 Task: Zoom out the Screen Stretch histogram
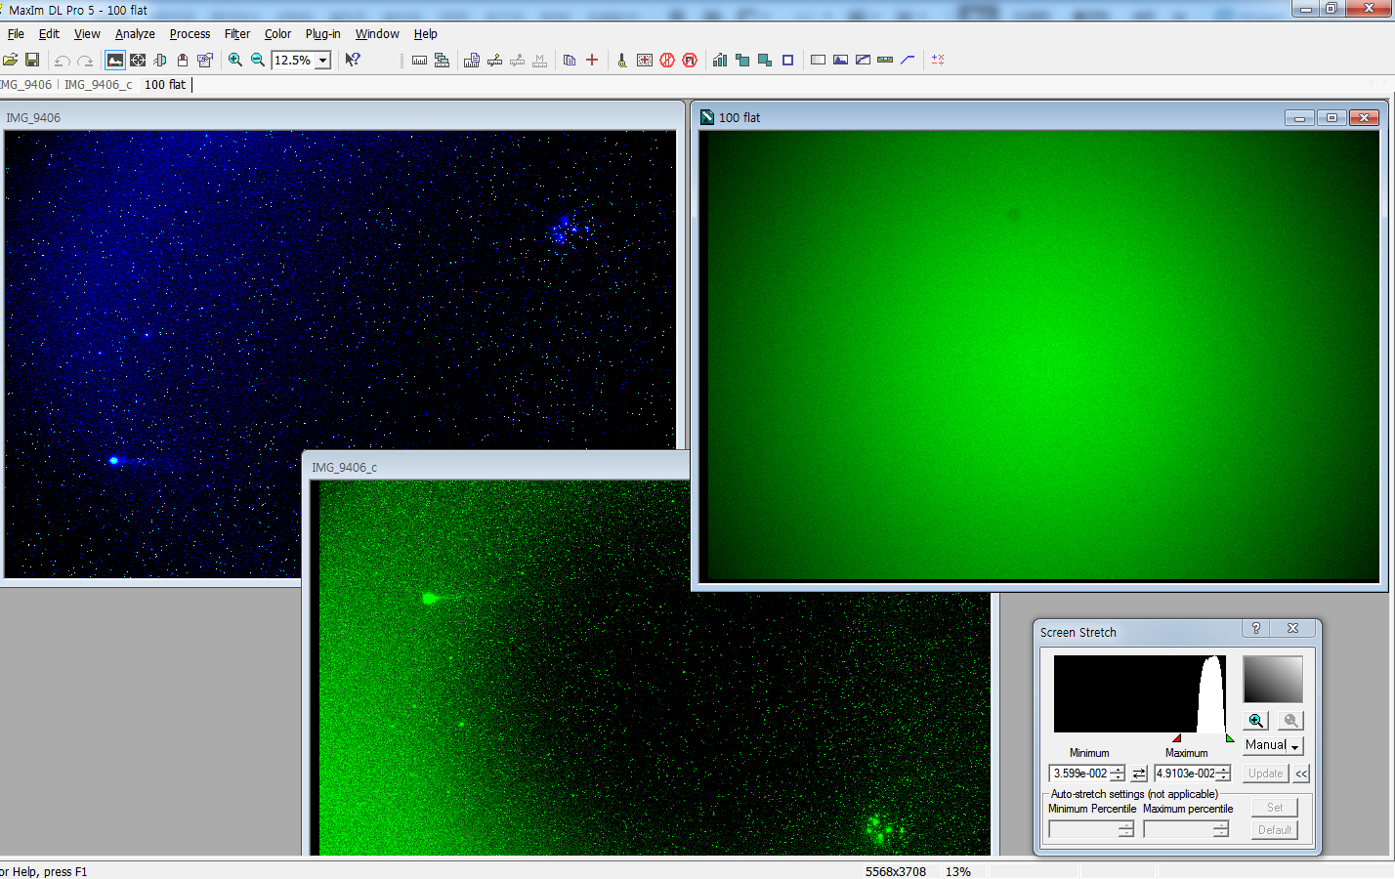[1290, 721]
